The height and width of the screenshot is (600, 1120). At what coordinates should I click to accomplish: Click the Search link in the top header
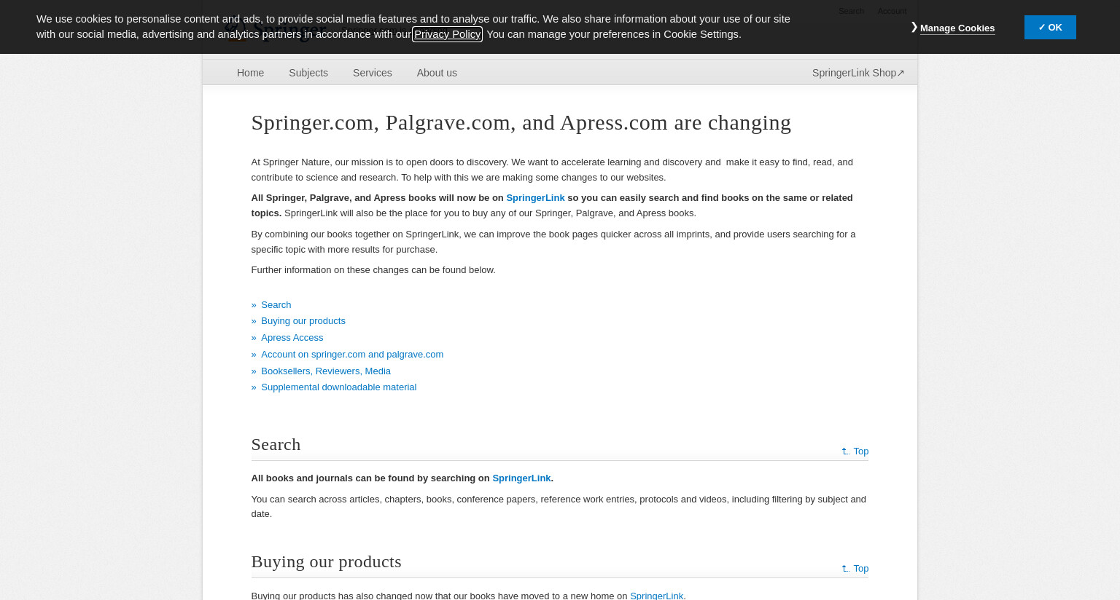[851, 11]
